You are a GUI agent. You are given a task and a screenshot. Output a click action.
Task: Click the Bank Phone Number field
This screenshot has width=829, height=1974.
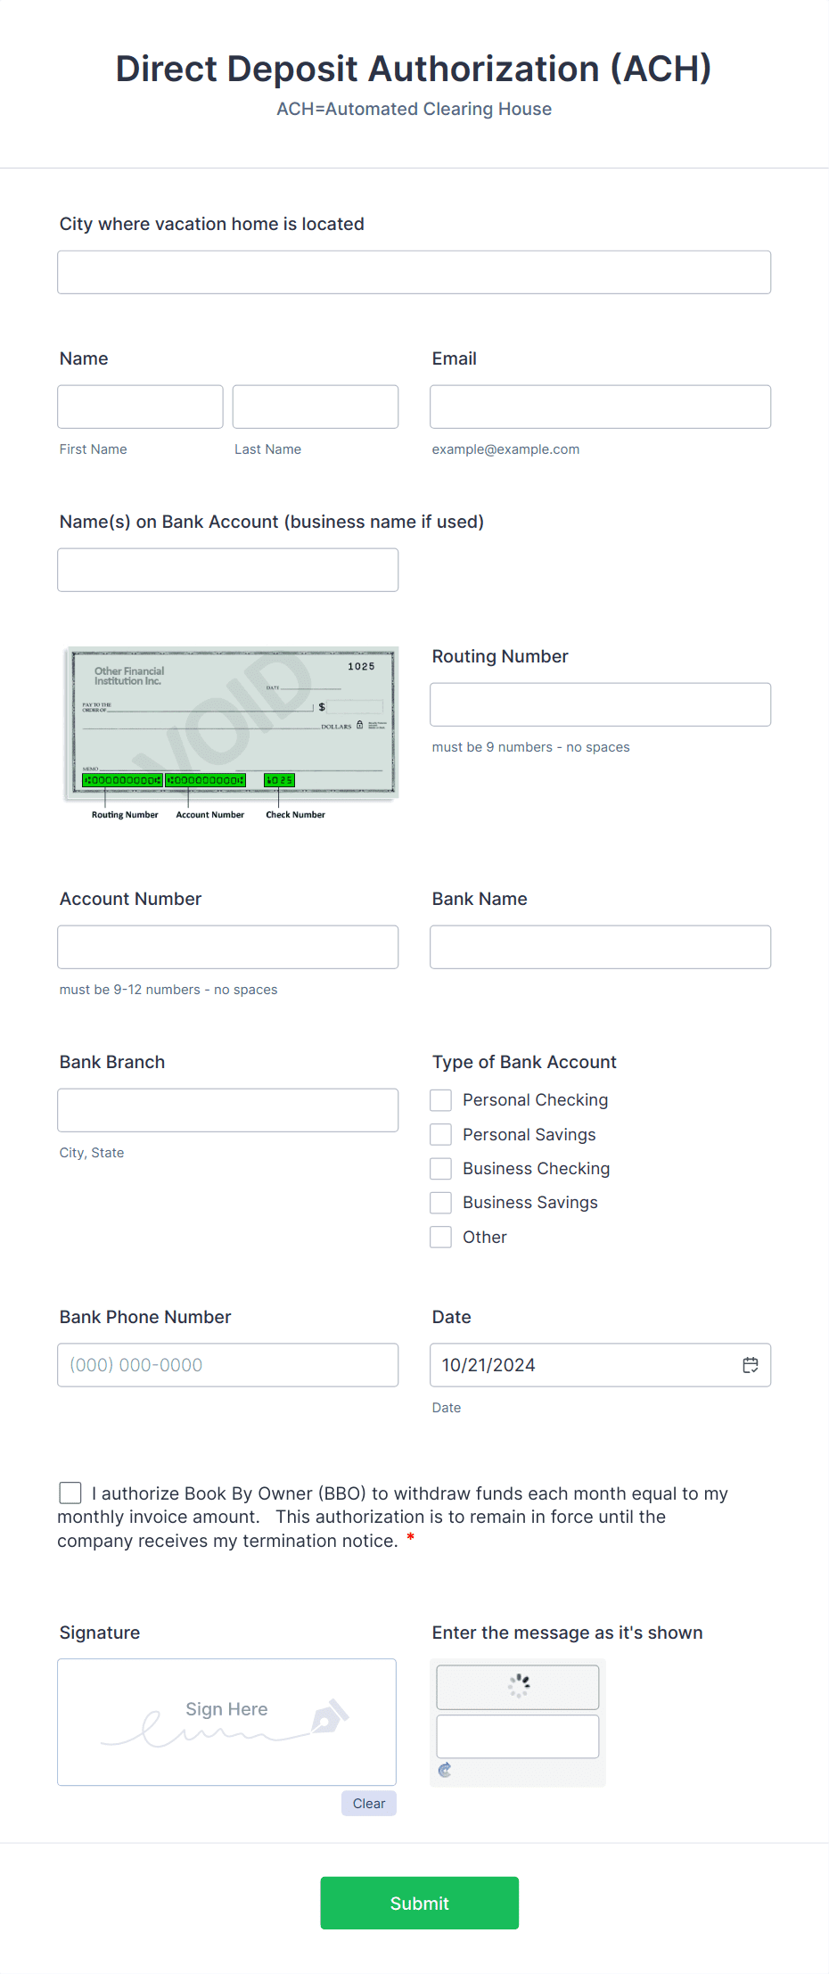pyautogui.click(x=227, y=1365)
